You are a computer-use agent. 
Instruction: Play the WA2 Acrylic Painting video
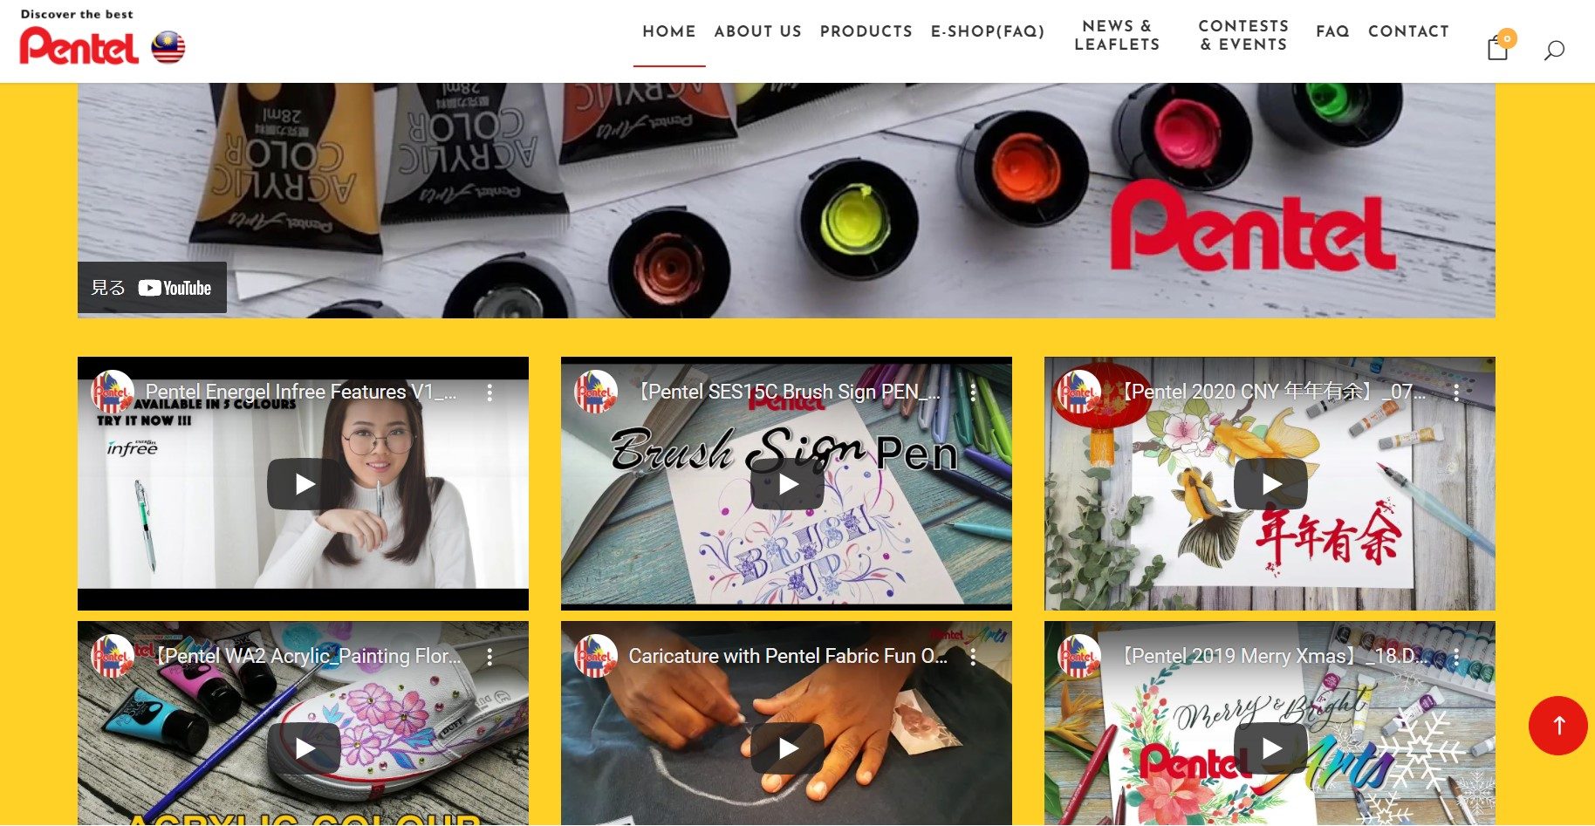[x=304, y=748]
